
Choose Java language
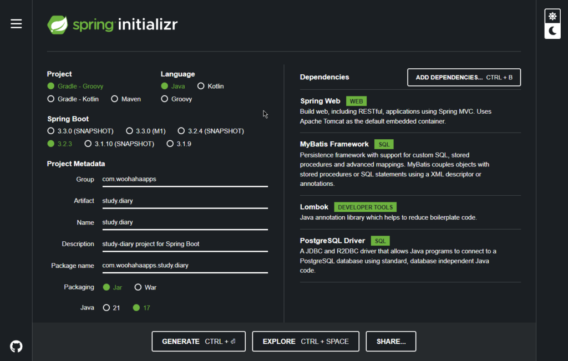tap(173, 86)
